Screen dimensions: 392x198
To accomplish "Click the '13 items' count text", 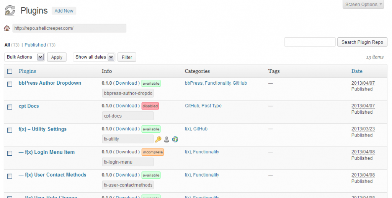I will (x=375, y=57).
